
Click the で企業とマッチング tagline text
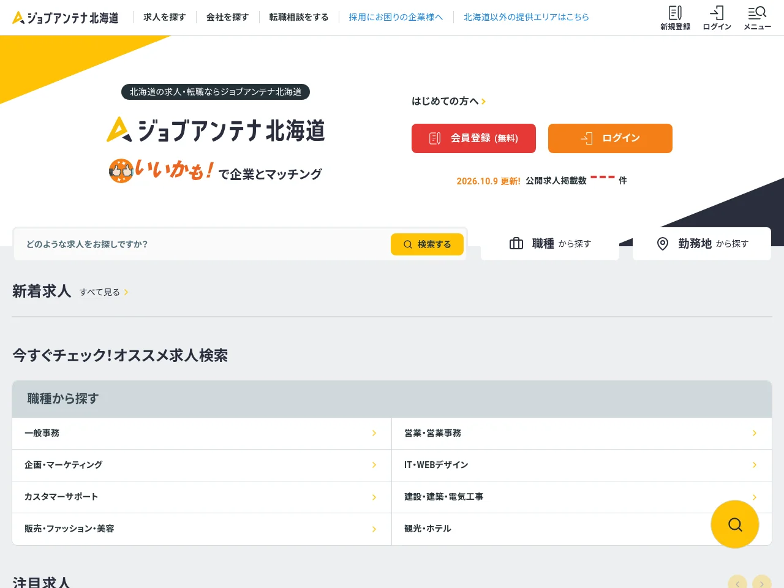[270, 175]
